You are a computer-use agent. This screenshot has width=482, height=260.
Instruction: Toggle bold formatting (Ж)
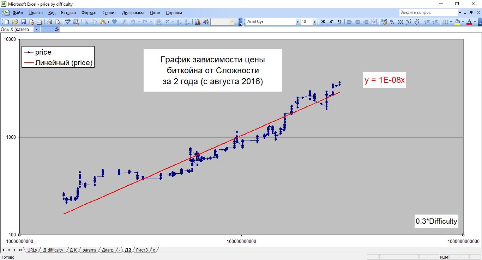(x=323, y=22)
